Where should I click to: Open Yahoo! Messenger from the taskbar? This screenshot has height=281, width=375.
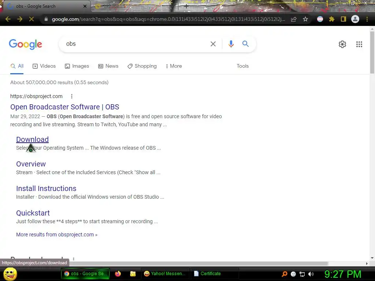(165, 274)
